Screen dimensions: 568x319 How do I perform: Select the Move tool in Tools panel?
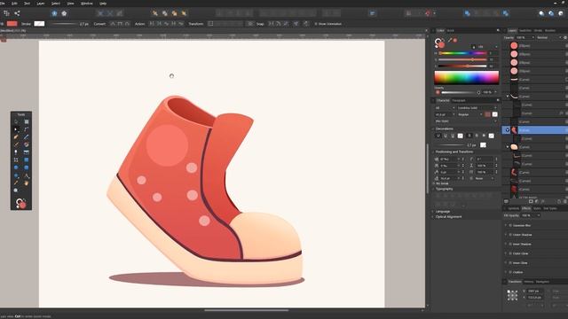tap(16, 121)
